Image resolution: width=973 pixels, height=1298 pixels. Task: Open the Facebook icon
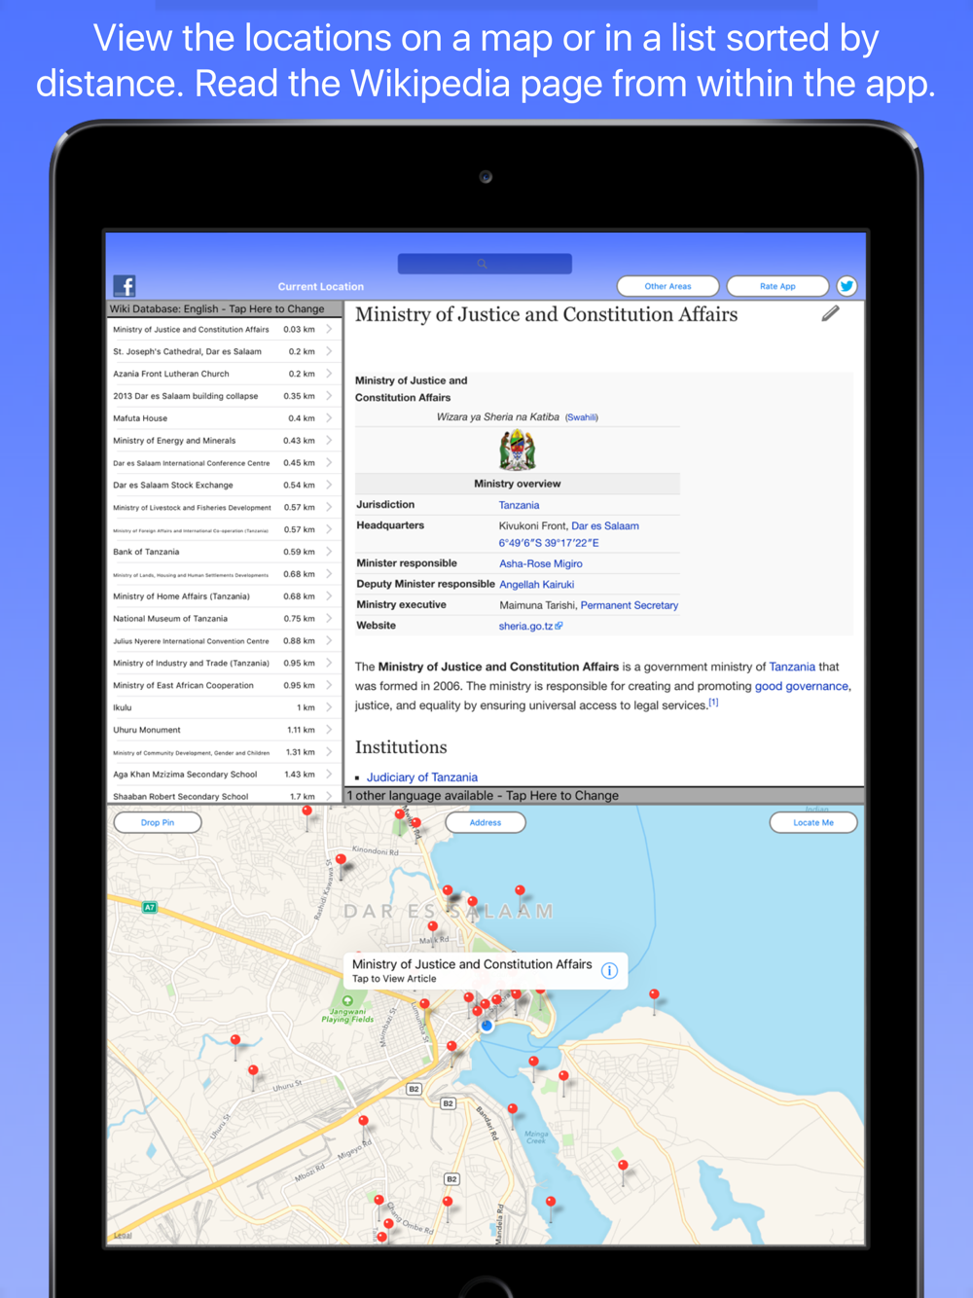[x=125, y=286]
